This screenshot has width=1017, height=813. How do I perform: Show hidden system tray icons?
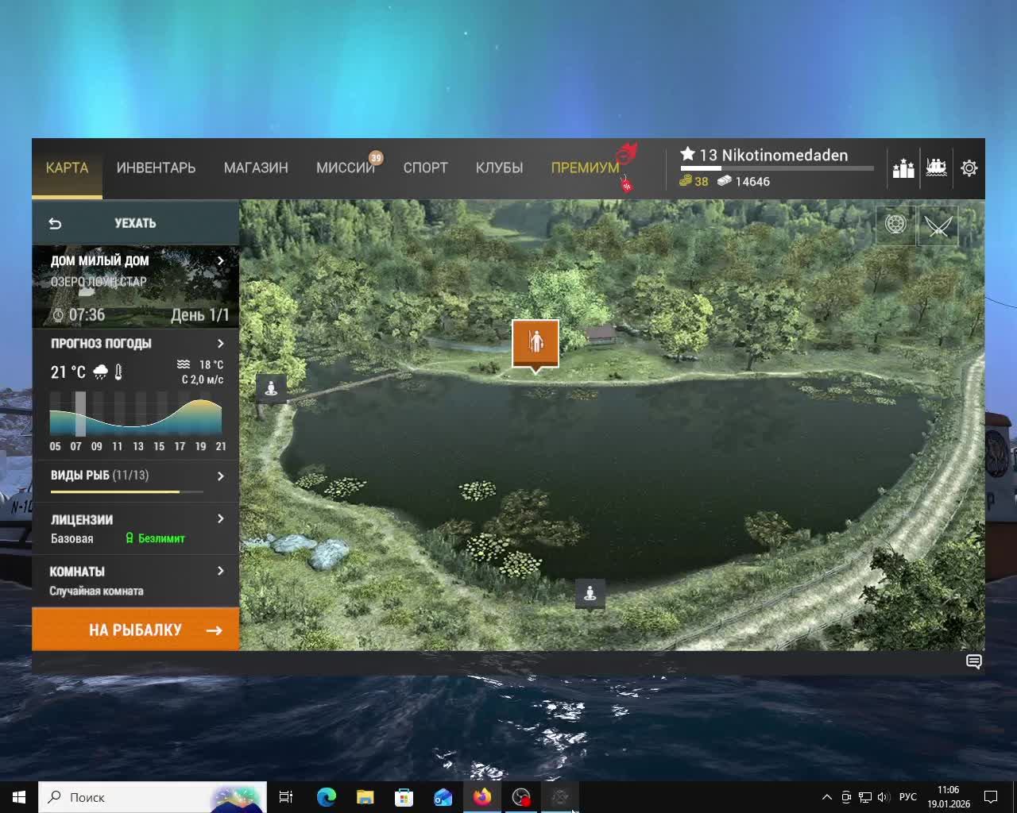point(826,797)
